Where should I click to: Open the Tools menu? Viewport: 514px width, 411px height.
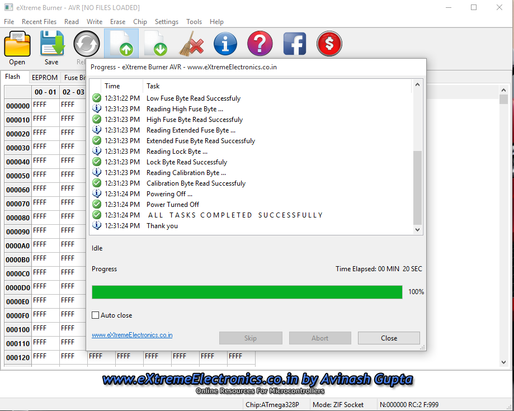click(x=194, y=22)
